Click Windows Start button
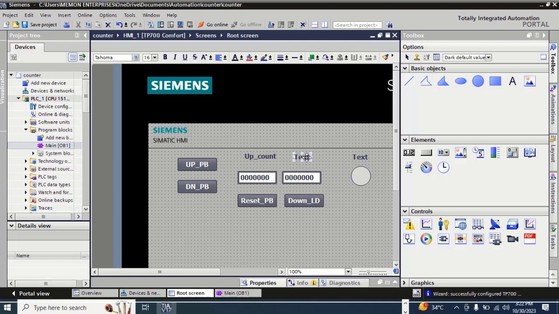 7,308
